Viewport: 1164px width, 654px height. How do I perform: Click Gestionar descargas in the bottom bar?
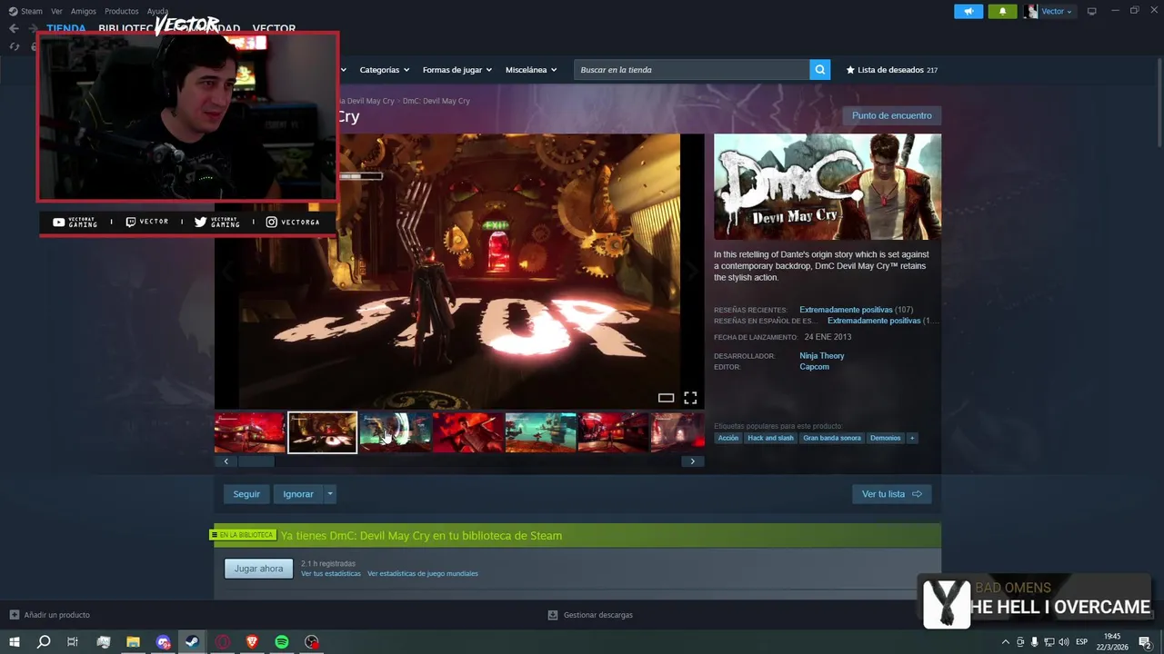pos(597,615)
